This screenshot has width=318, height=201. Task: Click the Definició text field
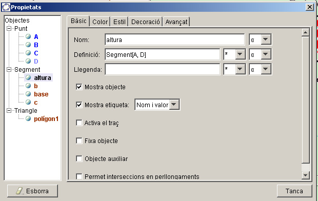162,54
